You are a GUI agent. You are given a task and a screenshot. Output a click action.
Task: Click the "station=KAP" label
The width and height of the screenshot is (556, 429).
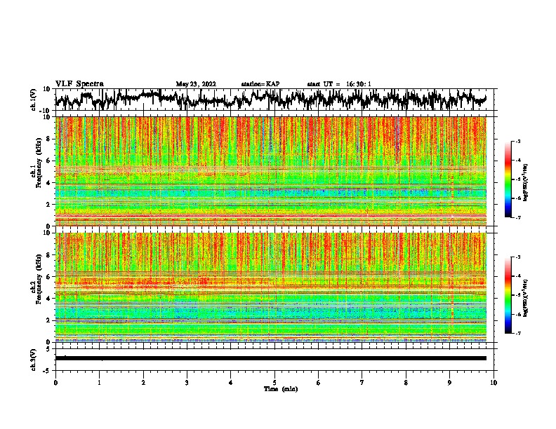260,84
